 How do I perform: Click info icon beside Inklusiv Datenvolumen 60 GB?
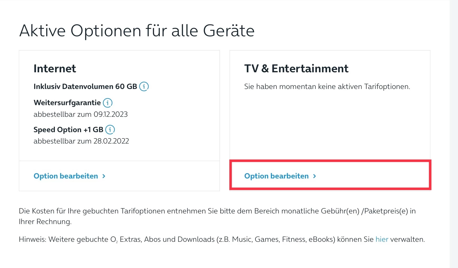point(144,86)
